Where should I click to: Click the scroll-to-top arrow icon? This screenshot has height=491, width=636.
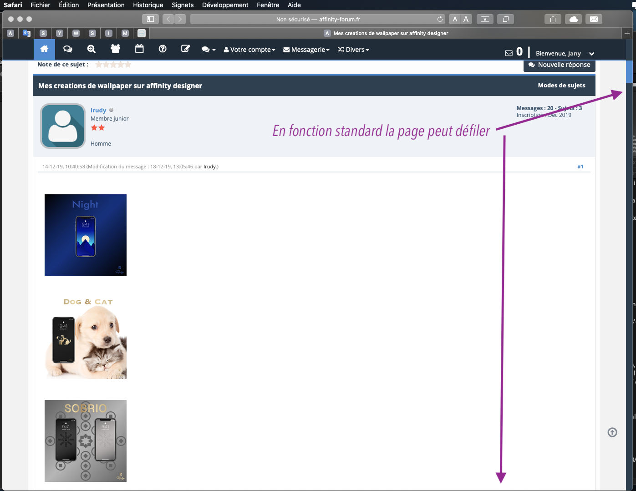click(612, 432)
